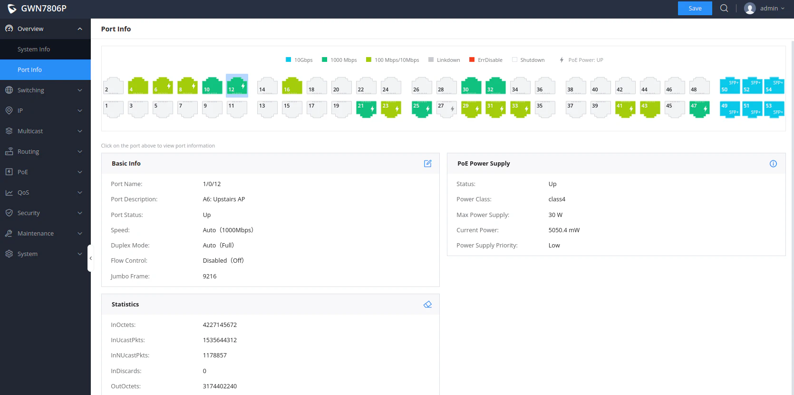Viewport: 794px width, 395px height.
Task: Click the Power Class value class4
Action: (557, 199)
